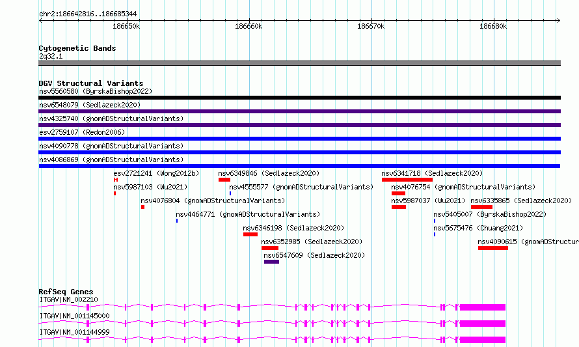Click the Cytogenetic Bands track title
The width and height of the screenshot is (579, 347).
77,48
